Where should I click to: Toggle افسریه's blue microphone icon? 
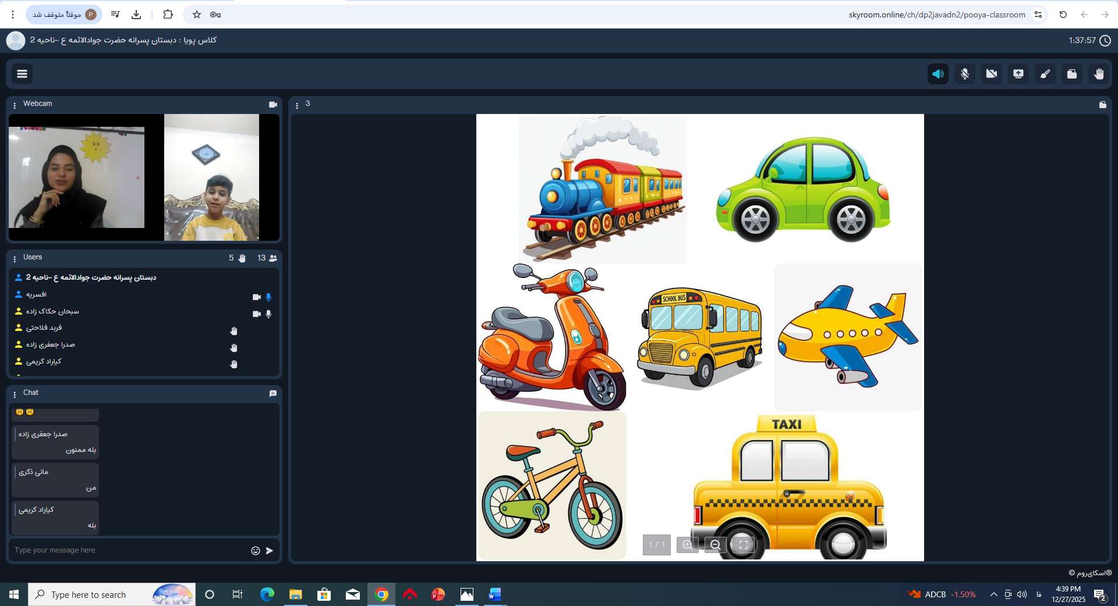(x=268, y=297)
